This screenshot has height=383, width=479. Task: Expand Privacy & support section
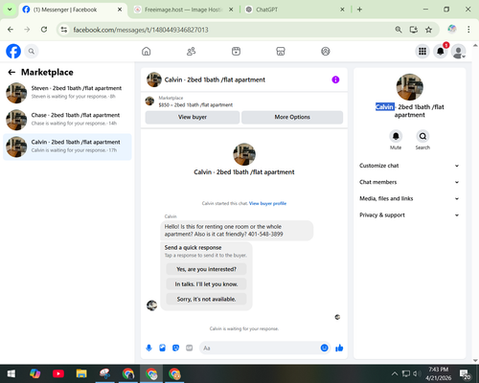(x=409, y=215)
